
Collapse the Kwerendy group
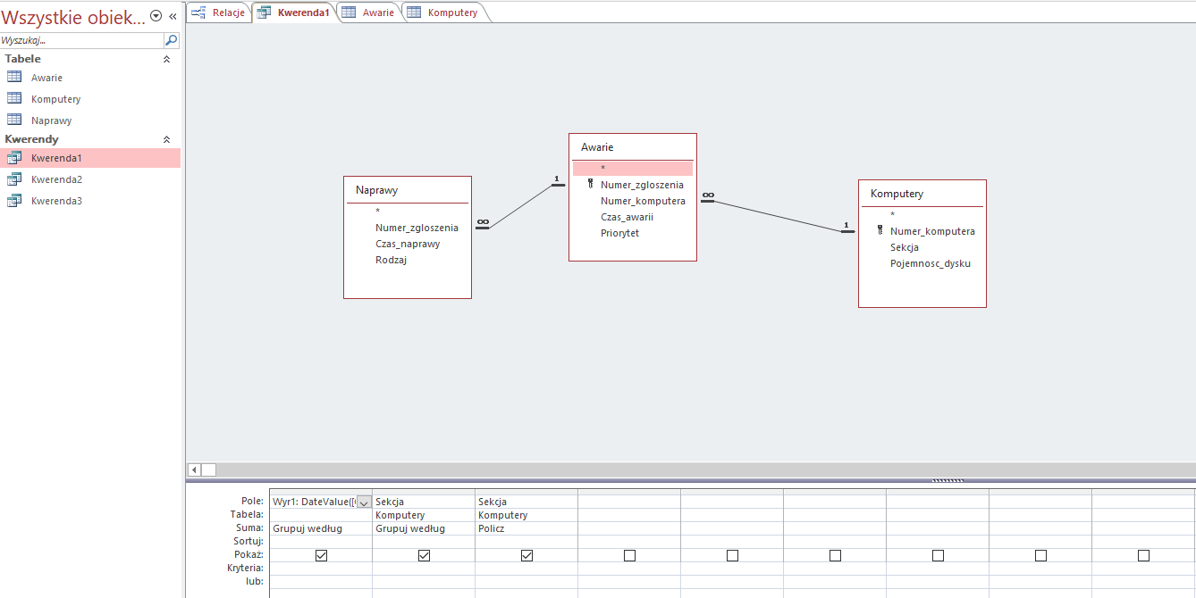point(165,139)
